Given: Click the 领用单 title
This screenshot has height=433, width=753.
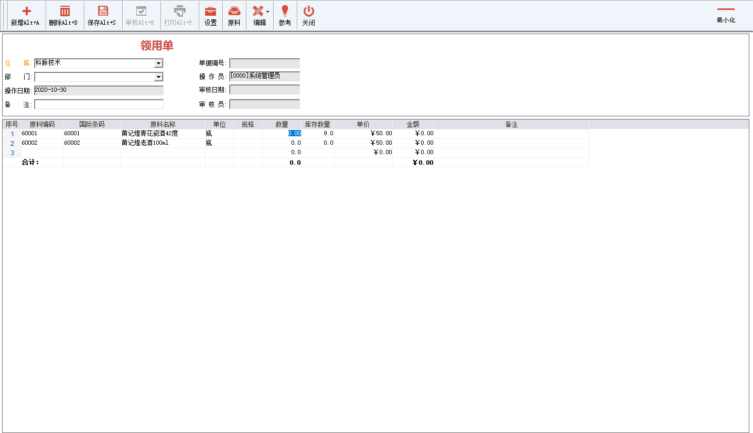Looking at the screenshot, I should click(x=157, y=46).
